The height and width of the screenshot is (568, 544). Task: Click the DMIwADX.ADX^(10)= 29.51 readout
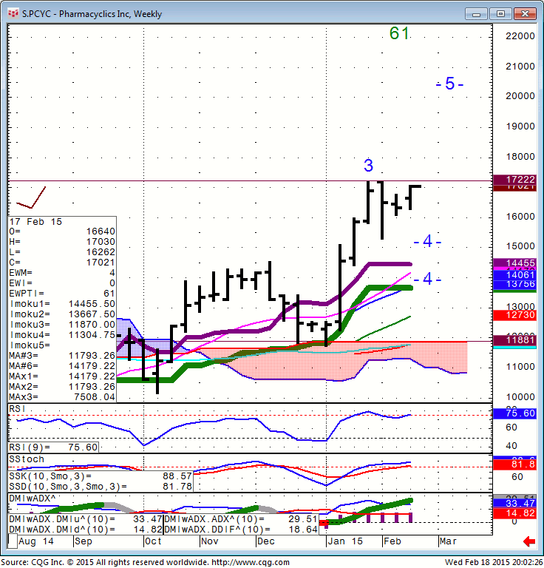pyautogui.click(x=241, y=519)
